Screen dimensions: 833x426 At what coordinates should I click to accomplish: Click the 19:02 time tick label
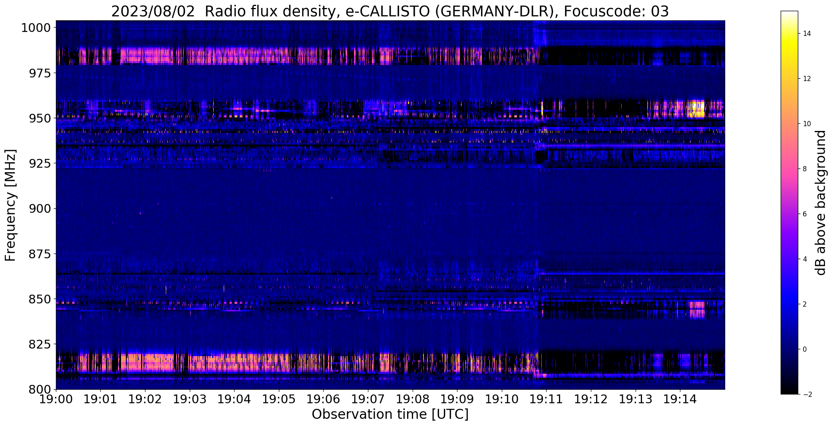[145, 399]
